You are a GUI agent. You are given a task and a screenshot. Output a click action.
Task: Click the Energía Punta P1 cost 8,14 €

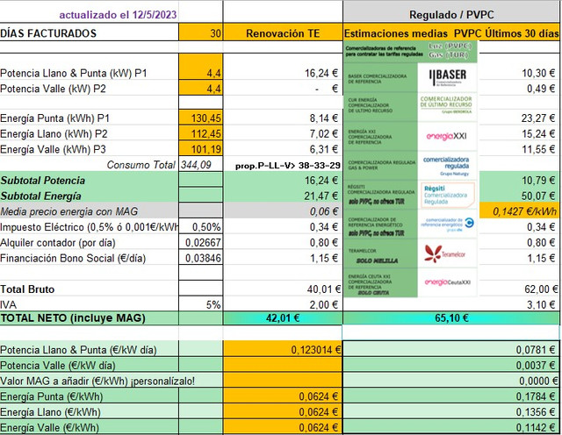[x=324, y=118]
